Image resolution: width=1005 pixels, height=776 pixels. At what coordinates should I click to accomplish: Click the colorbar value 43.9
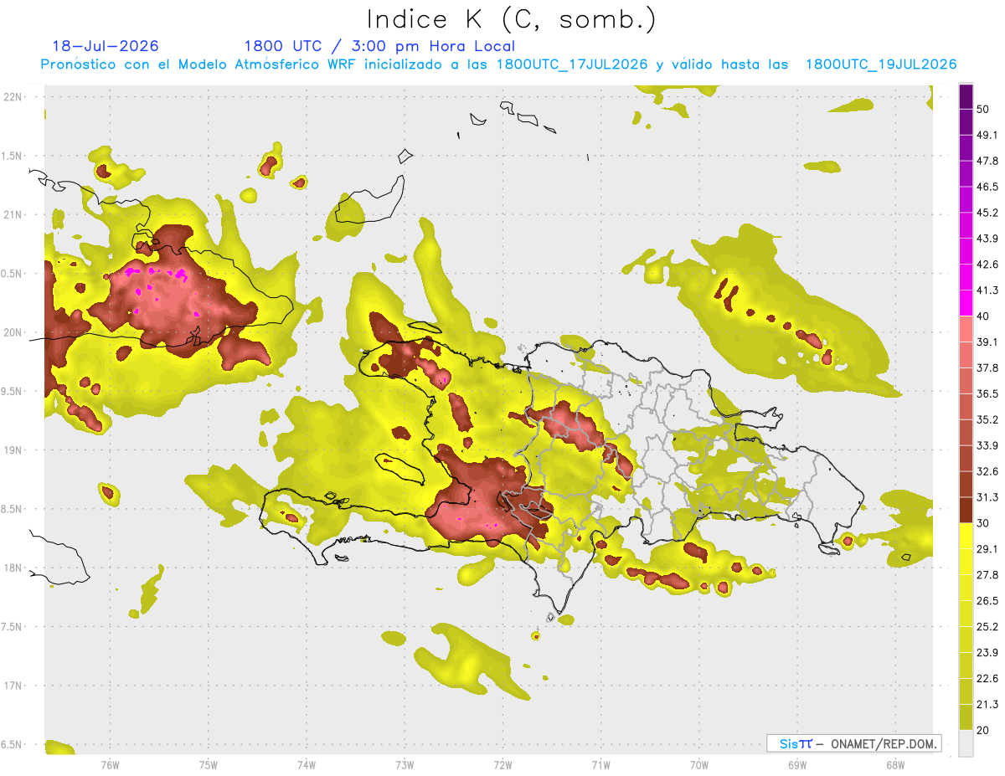[987, 239]
